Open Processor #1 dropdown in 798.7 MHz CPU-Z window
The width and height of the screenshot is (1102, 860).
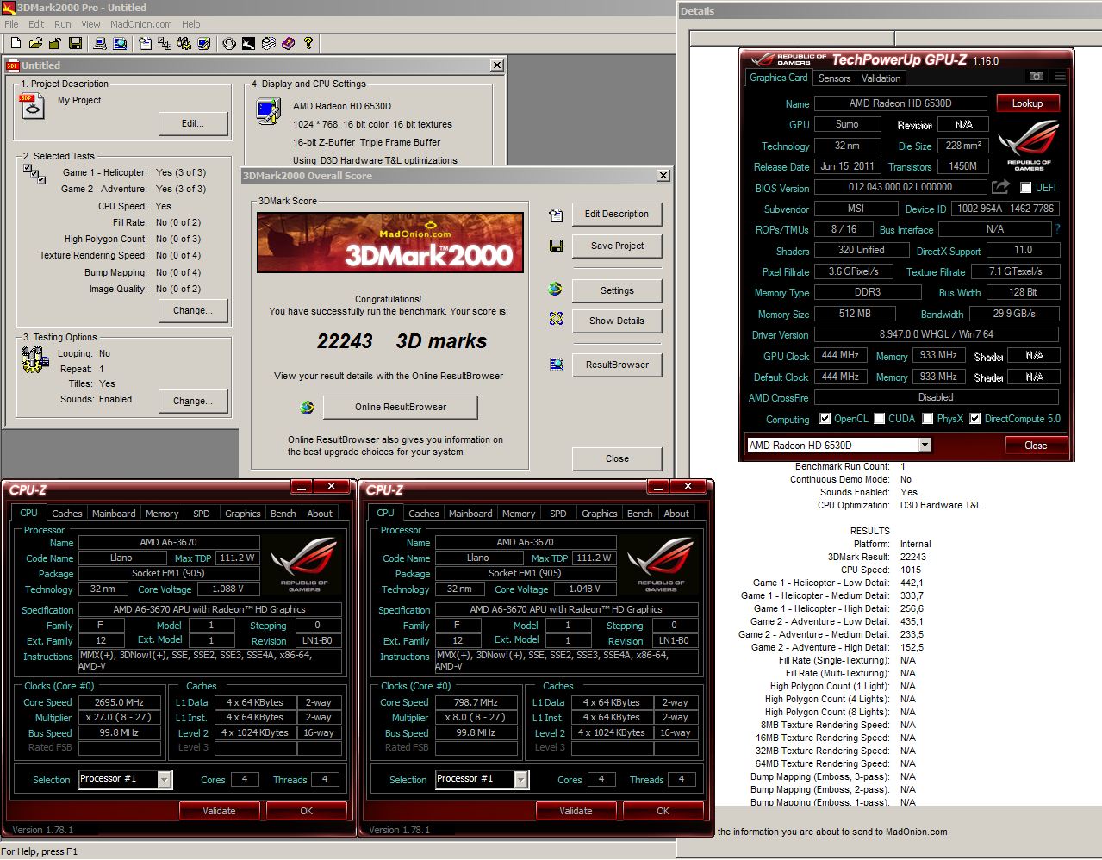(520, 779)
